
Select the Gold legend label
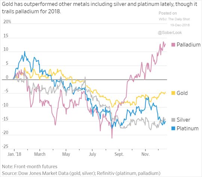(182, 93)
